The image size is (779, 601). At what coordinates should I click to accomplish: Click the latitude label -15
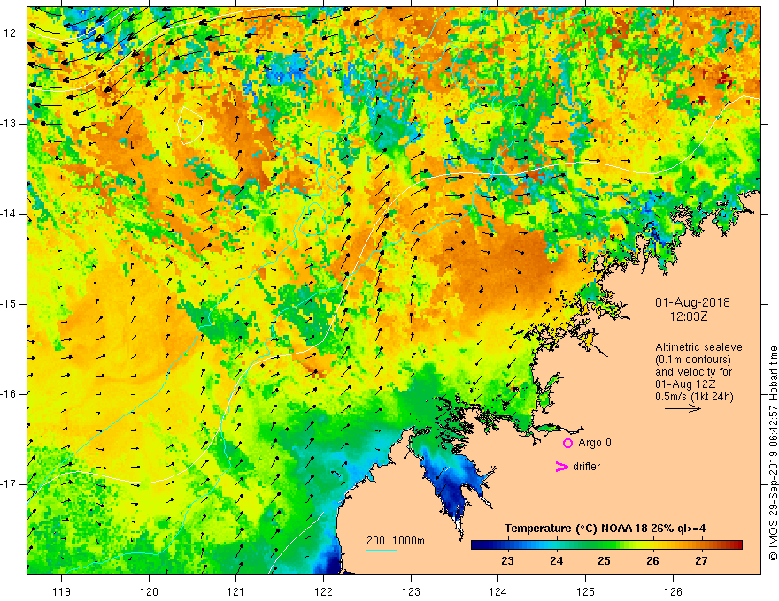coord(9,304)
